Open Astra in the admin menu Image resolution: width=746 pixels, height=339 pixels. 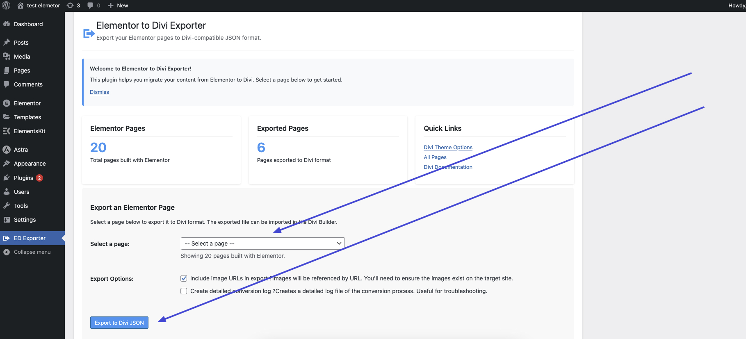pos(21,150)
